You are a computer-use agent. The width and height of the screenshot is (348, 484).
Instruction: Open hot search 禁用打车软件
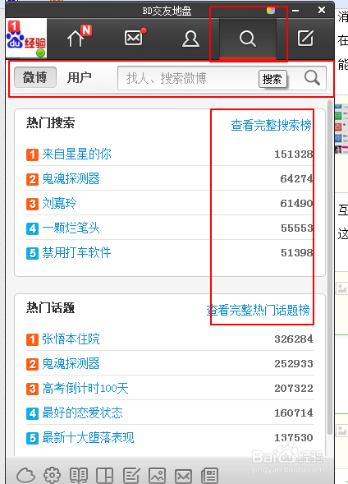(76, 252)
